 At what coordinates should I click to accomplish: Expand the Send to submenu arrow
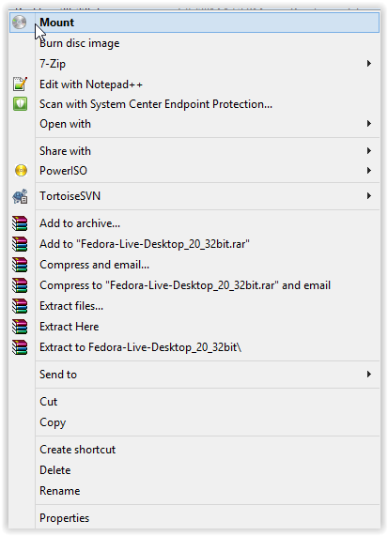tap(369, 375)
